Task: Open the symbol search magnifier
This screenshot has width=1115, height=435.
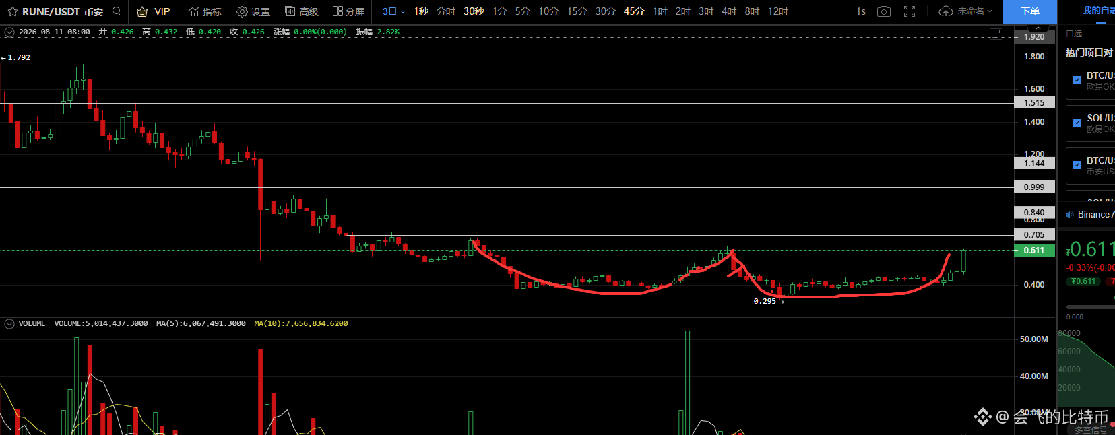Action: [117, 11]
